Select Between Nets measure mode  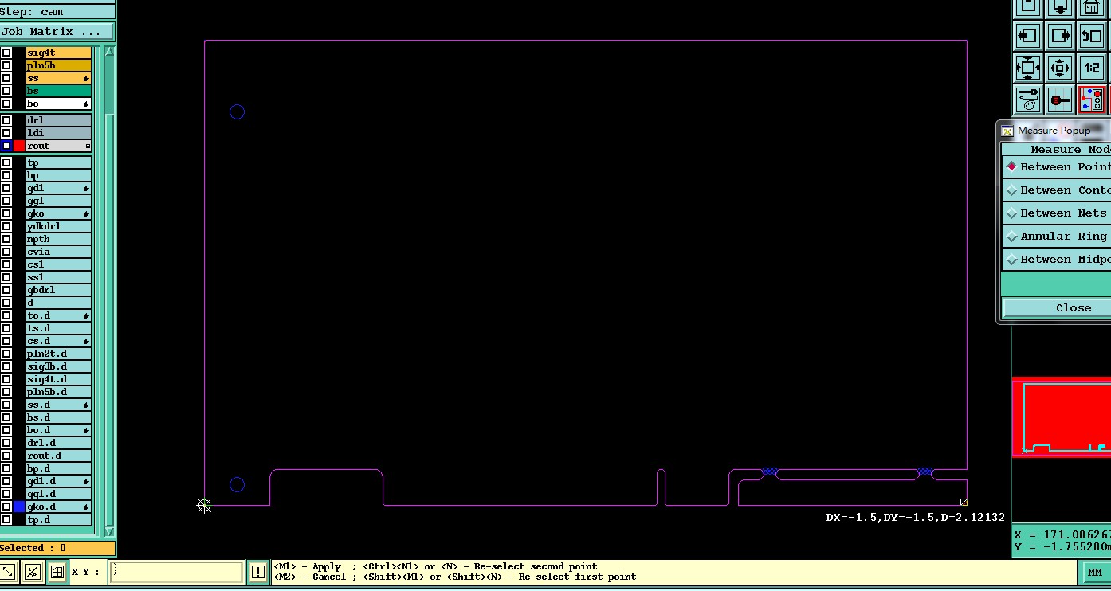(x=1057, y=213)
